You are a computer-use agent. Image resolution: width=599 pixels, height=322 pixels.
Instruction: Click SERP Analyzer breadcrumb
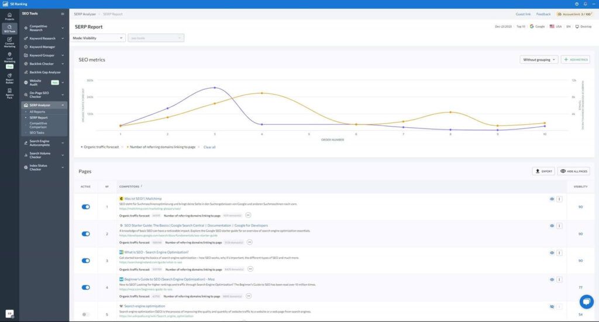tap(85, 14)
